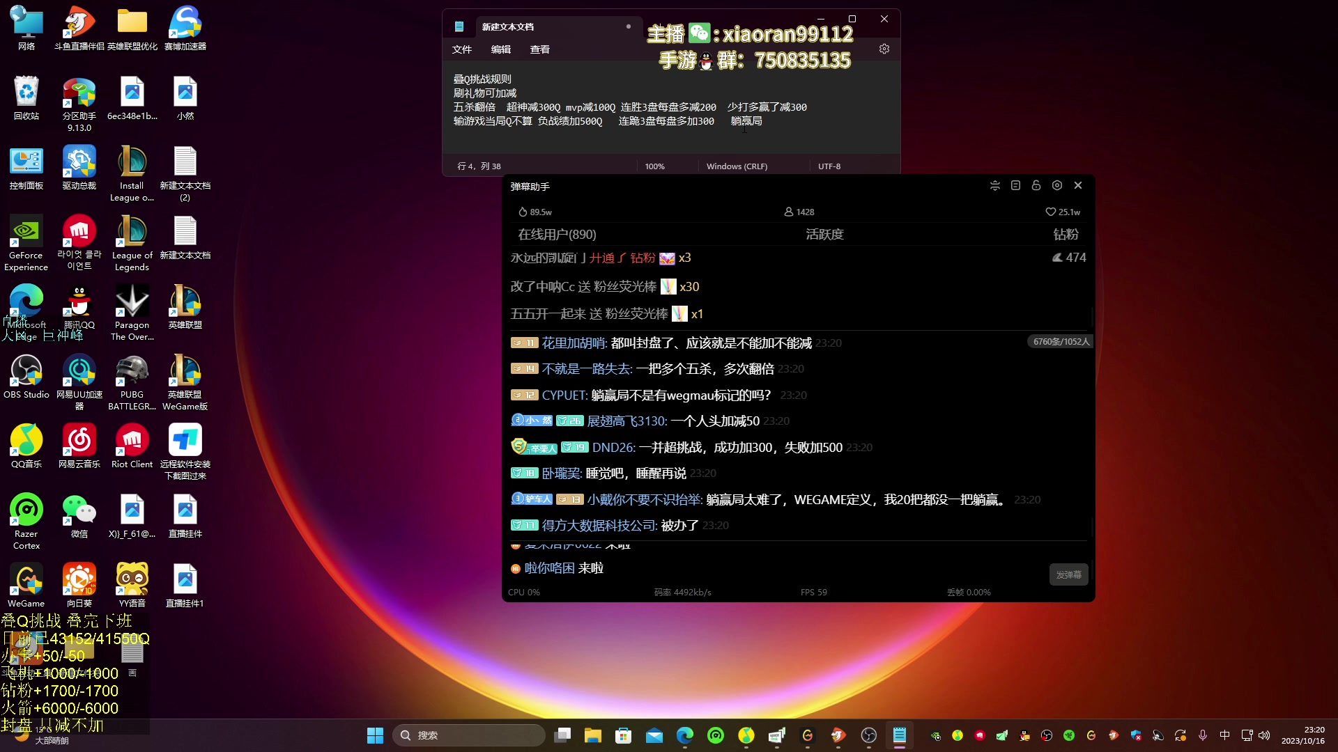Open the 回收站 recycle bin

pos(26,97)
